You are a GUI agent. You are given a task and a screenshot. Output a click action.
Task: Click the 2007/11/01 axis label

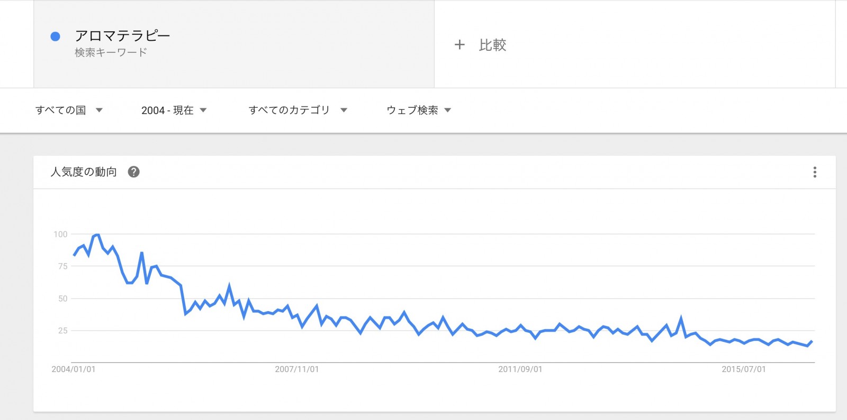click(297, 369)
